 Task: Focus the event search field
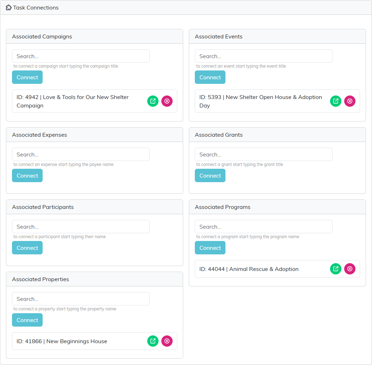(263, 56)
